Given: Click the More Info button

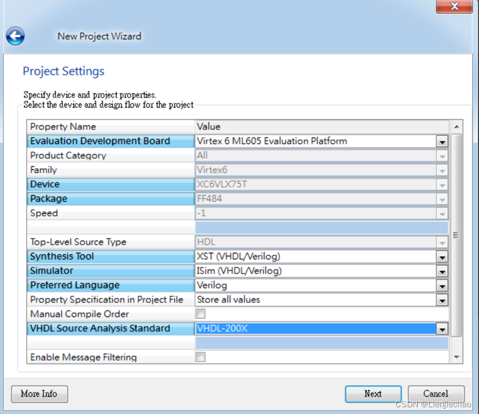Looking at the screenshot, I should [39, 394].
